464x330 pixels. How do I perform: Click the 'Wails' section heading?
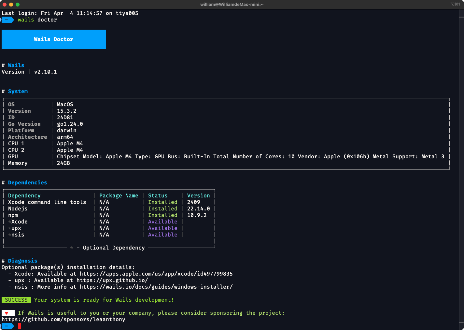16,65
